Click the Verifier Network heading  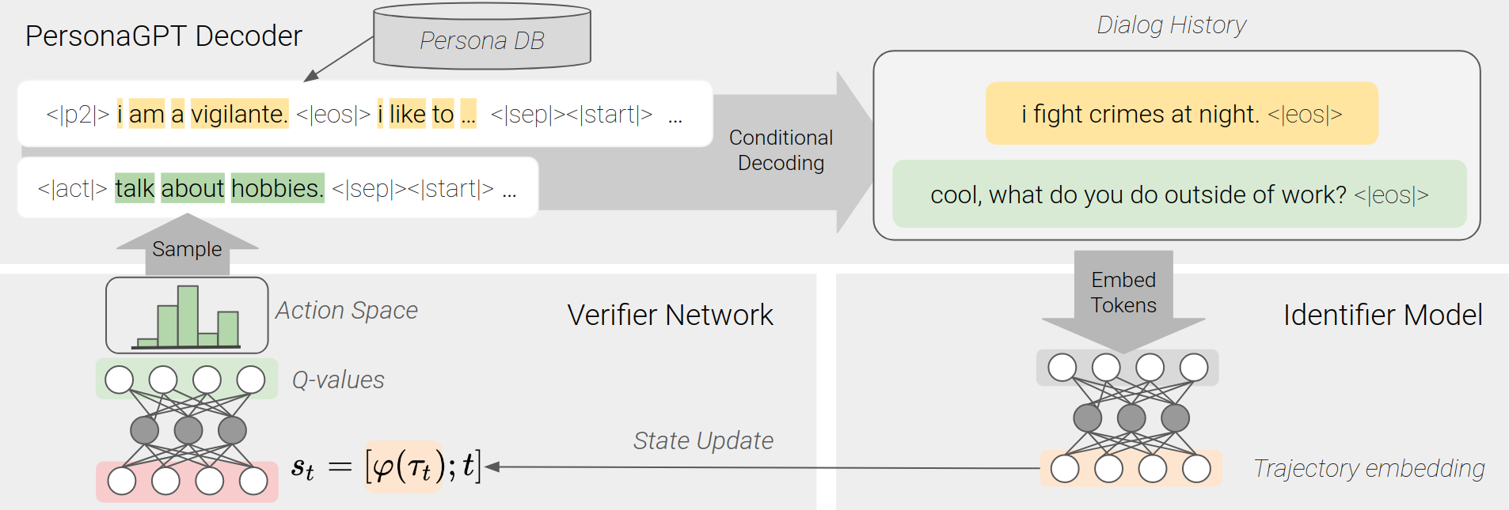[670, 315]
